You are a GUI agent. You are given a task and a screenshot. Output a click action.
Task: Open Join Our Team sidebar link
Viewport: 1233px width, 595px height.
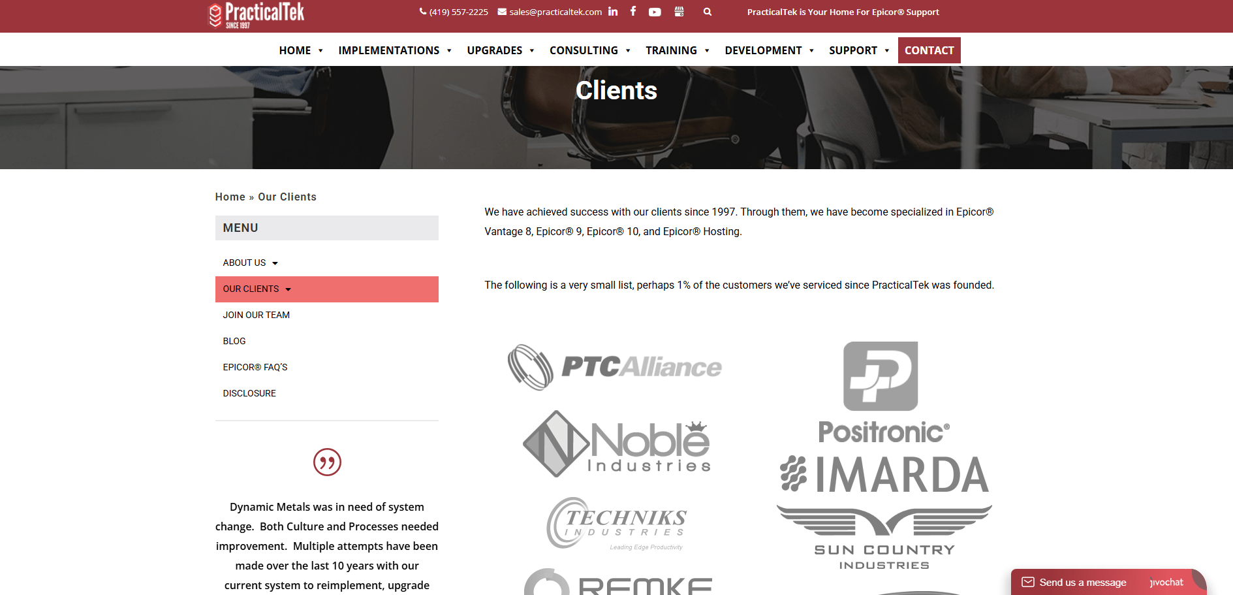[x=257, y=315]
